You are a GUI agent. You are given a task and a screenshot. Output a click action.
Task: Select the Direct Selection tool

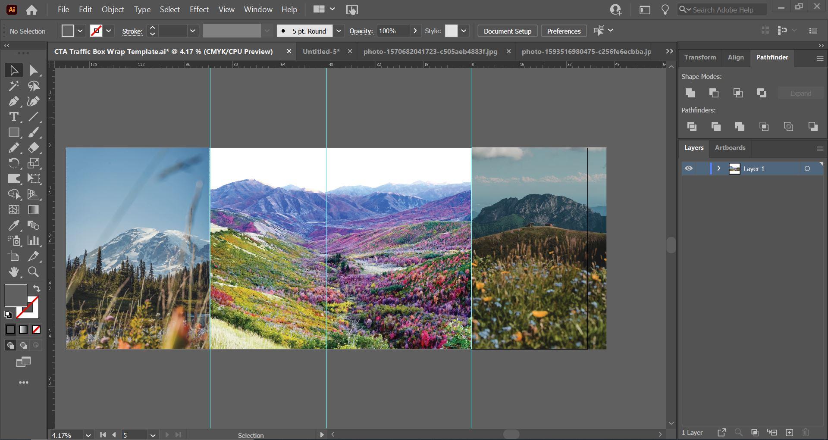(34, 70)
